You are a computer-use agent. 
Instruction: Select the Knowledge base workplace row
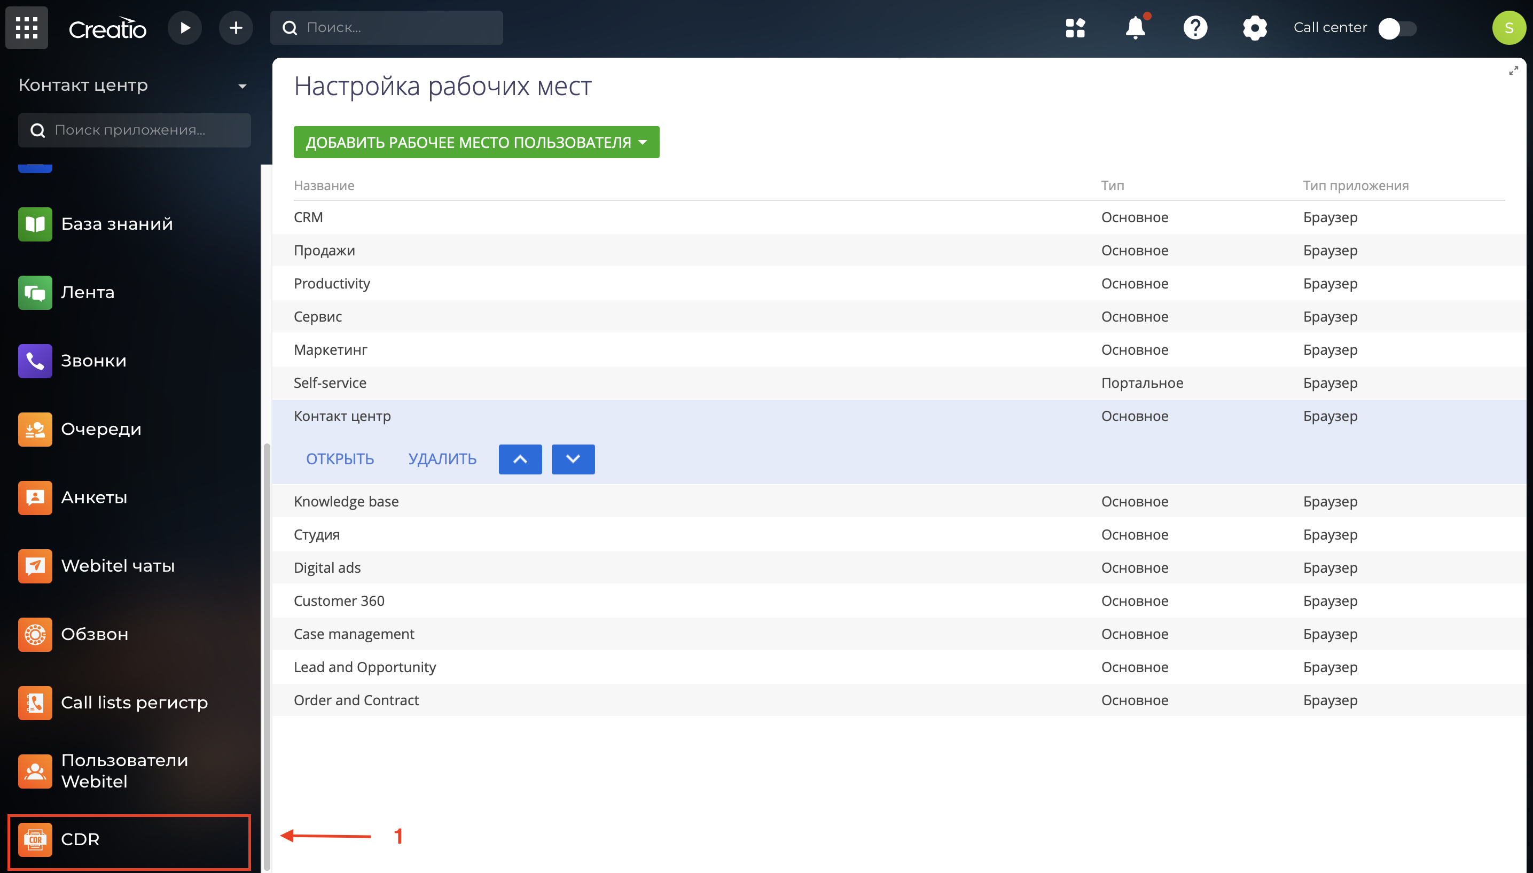(899, 501)
